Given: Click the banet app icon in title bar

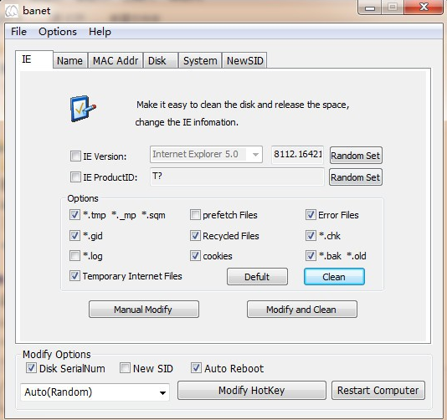Looking at the screenshot, I should click(12, 11).
